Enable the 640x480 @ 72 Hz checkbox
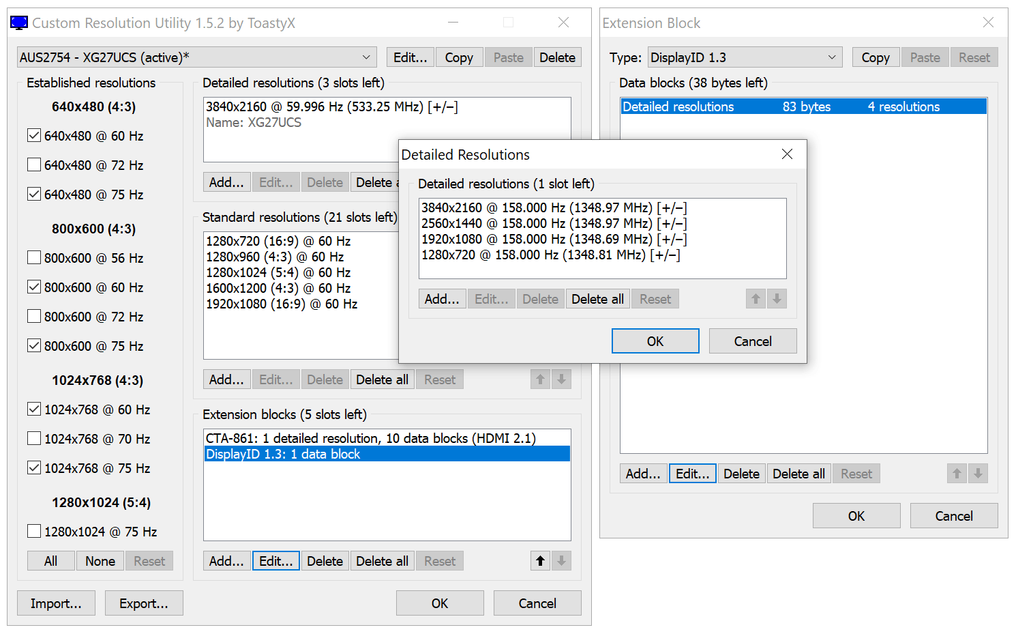The width and height of the screenshot is (1016, 634). coord(34,165)
